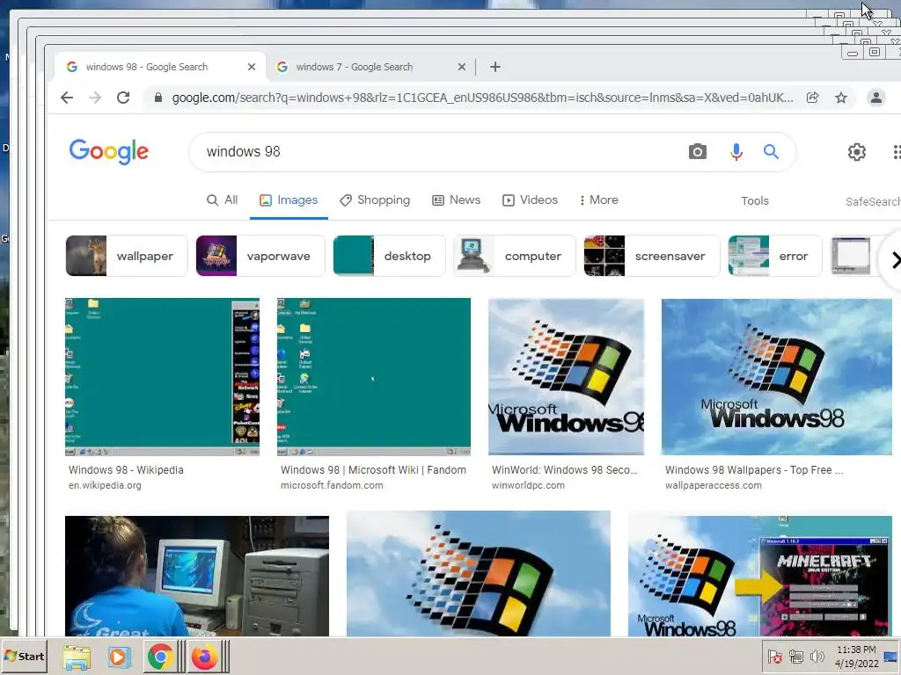
Task: Open the Windows Start menu
Action: 24,656
